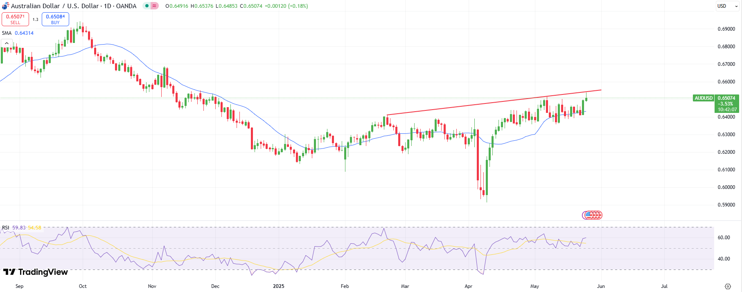Click the current price label 0.65074
This screenshot has width=742, height=292.
[x=726, y=98]
